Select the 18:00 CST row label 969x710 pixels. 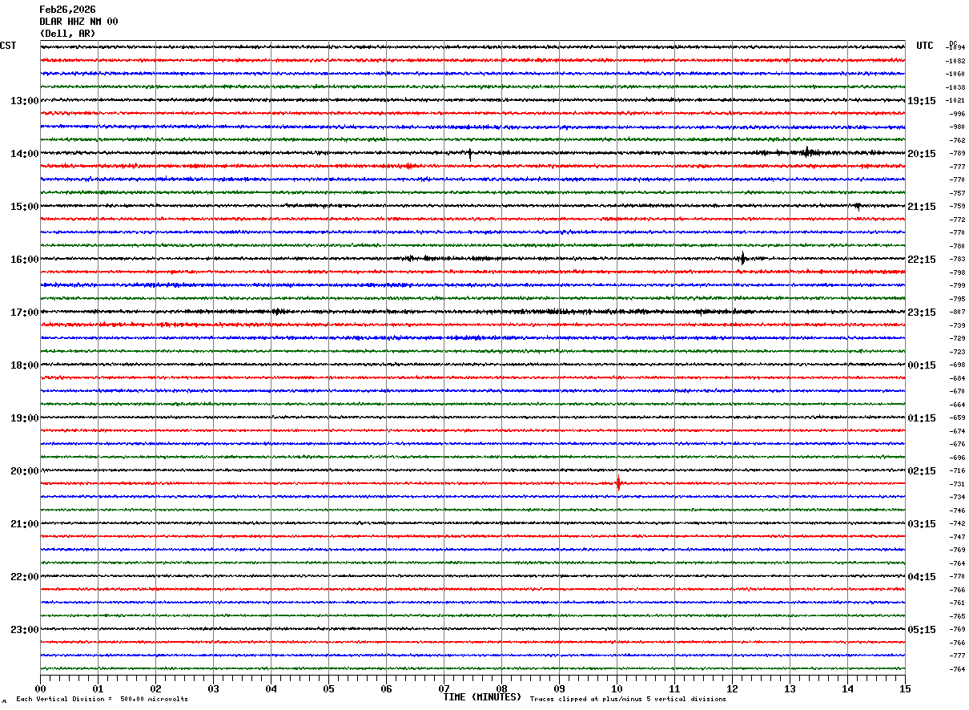pos(25,365)
